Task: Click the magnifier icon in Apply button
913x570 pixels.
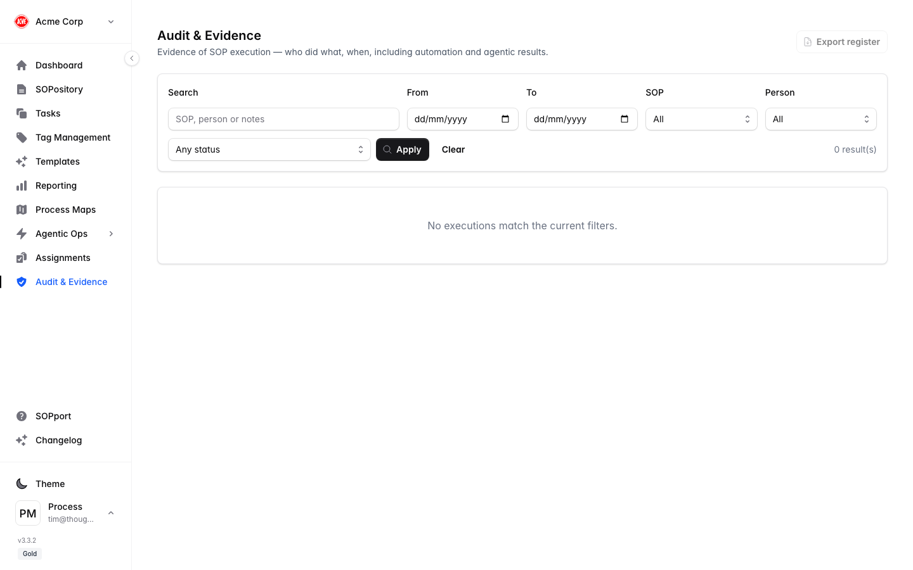Action: (x=387, y=149)
